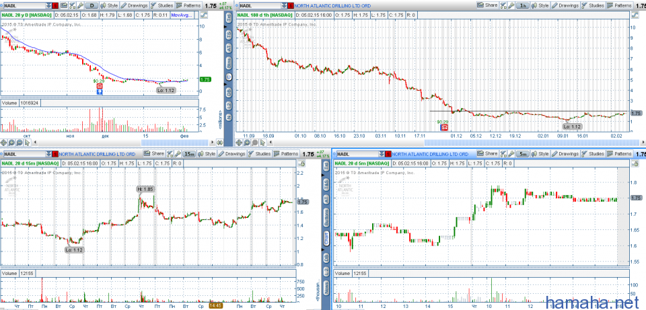Click the crosshair pan icon below daily chart

click(x=4, y=143)
